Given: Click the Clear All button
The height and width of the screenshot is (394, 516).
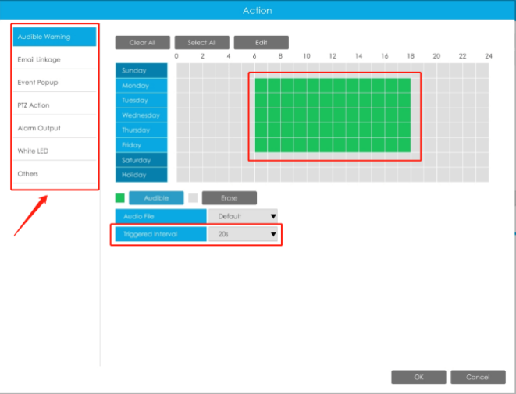Looking at the screenshot, I should click(143, 43).
